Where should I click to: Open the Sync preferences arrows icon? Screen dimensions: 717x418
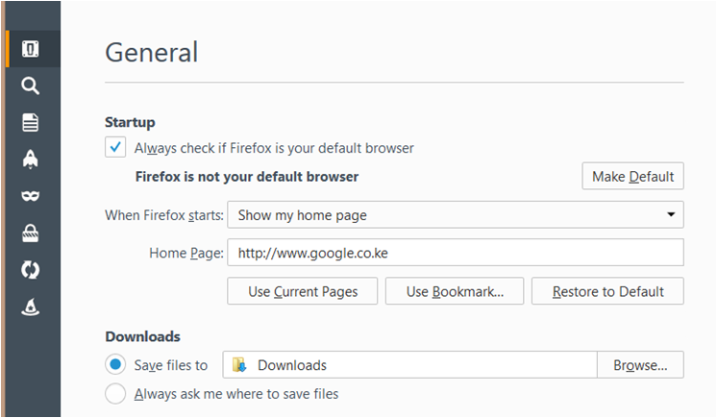(31, 270)
